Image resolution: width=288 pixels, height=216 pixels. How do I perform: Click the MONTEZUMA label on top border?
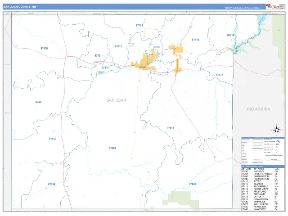click(100, 14)
